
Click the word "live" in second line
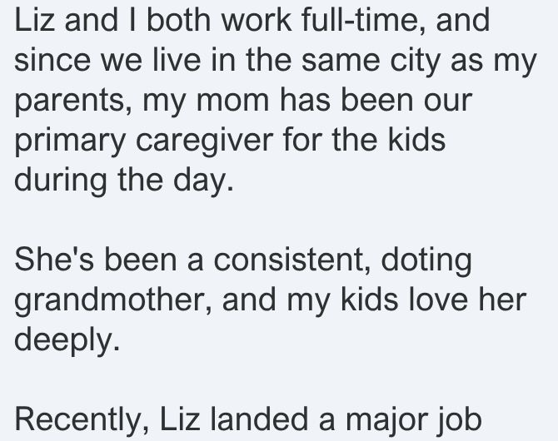click(177, 60)
